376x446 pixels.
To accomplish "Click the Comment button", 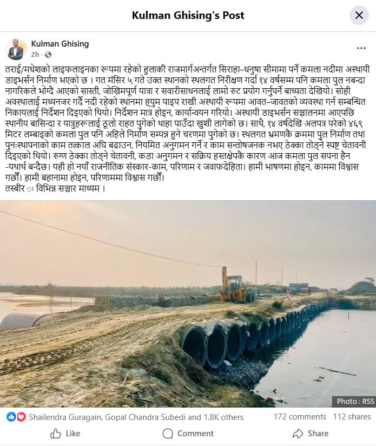I will pyautogui.click(x=188, y=434).
